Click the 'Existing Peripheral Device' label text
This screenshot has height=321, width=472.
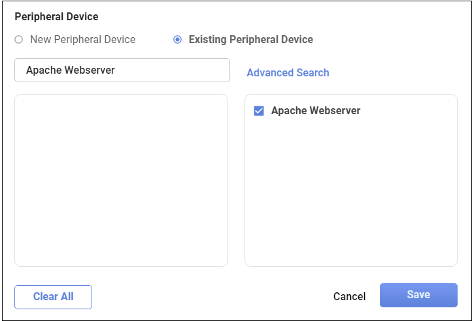[251, 40]
